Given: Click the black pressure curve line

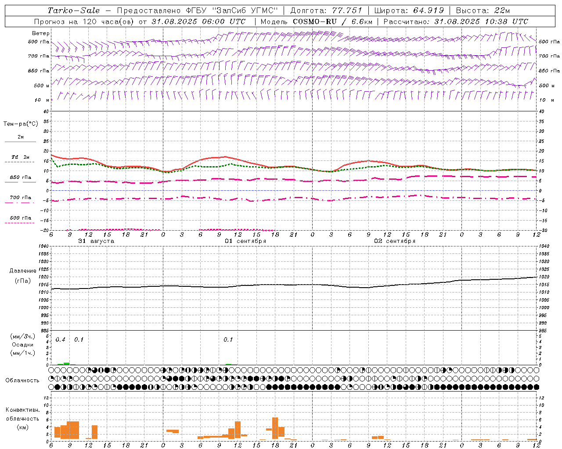Looking at the screenshot, I should pos(294,285).
